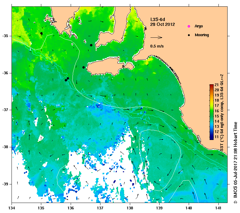Click colorbar value '16'

coord(217,111)
